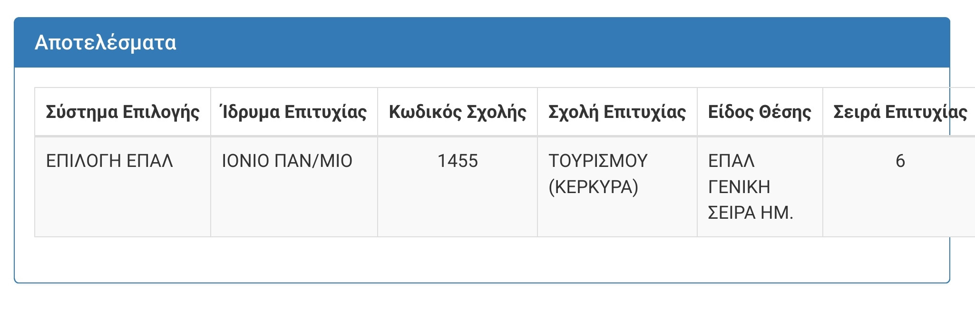Click the Σειρά Επιτυχίας column header
975x311 pixels.
[x=900, y=112]
